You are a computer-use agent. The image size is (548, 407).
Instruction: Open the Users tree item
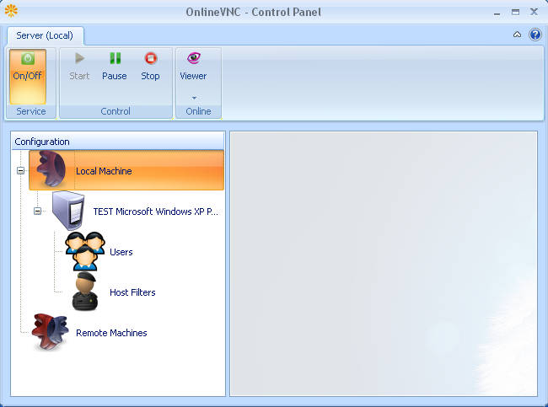point(121,252)
